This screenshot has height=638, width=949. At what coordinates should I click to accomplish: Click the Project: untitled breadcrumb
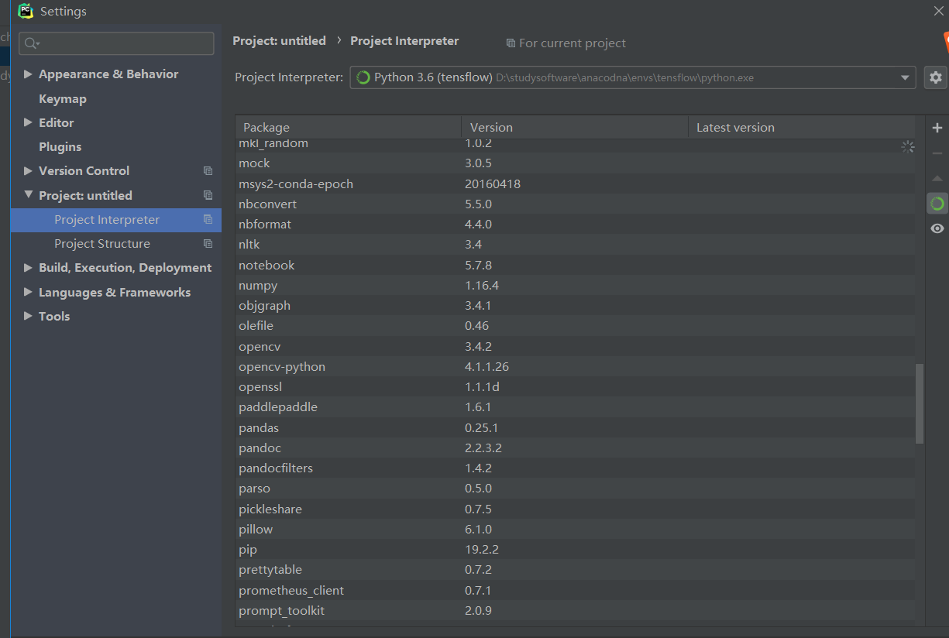[x=279, y=41]
